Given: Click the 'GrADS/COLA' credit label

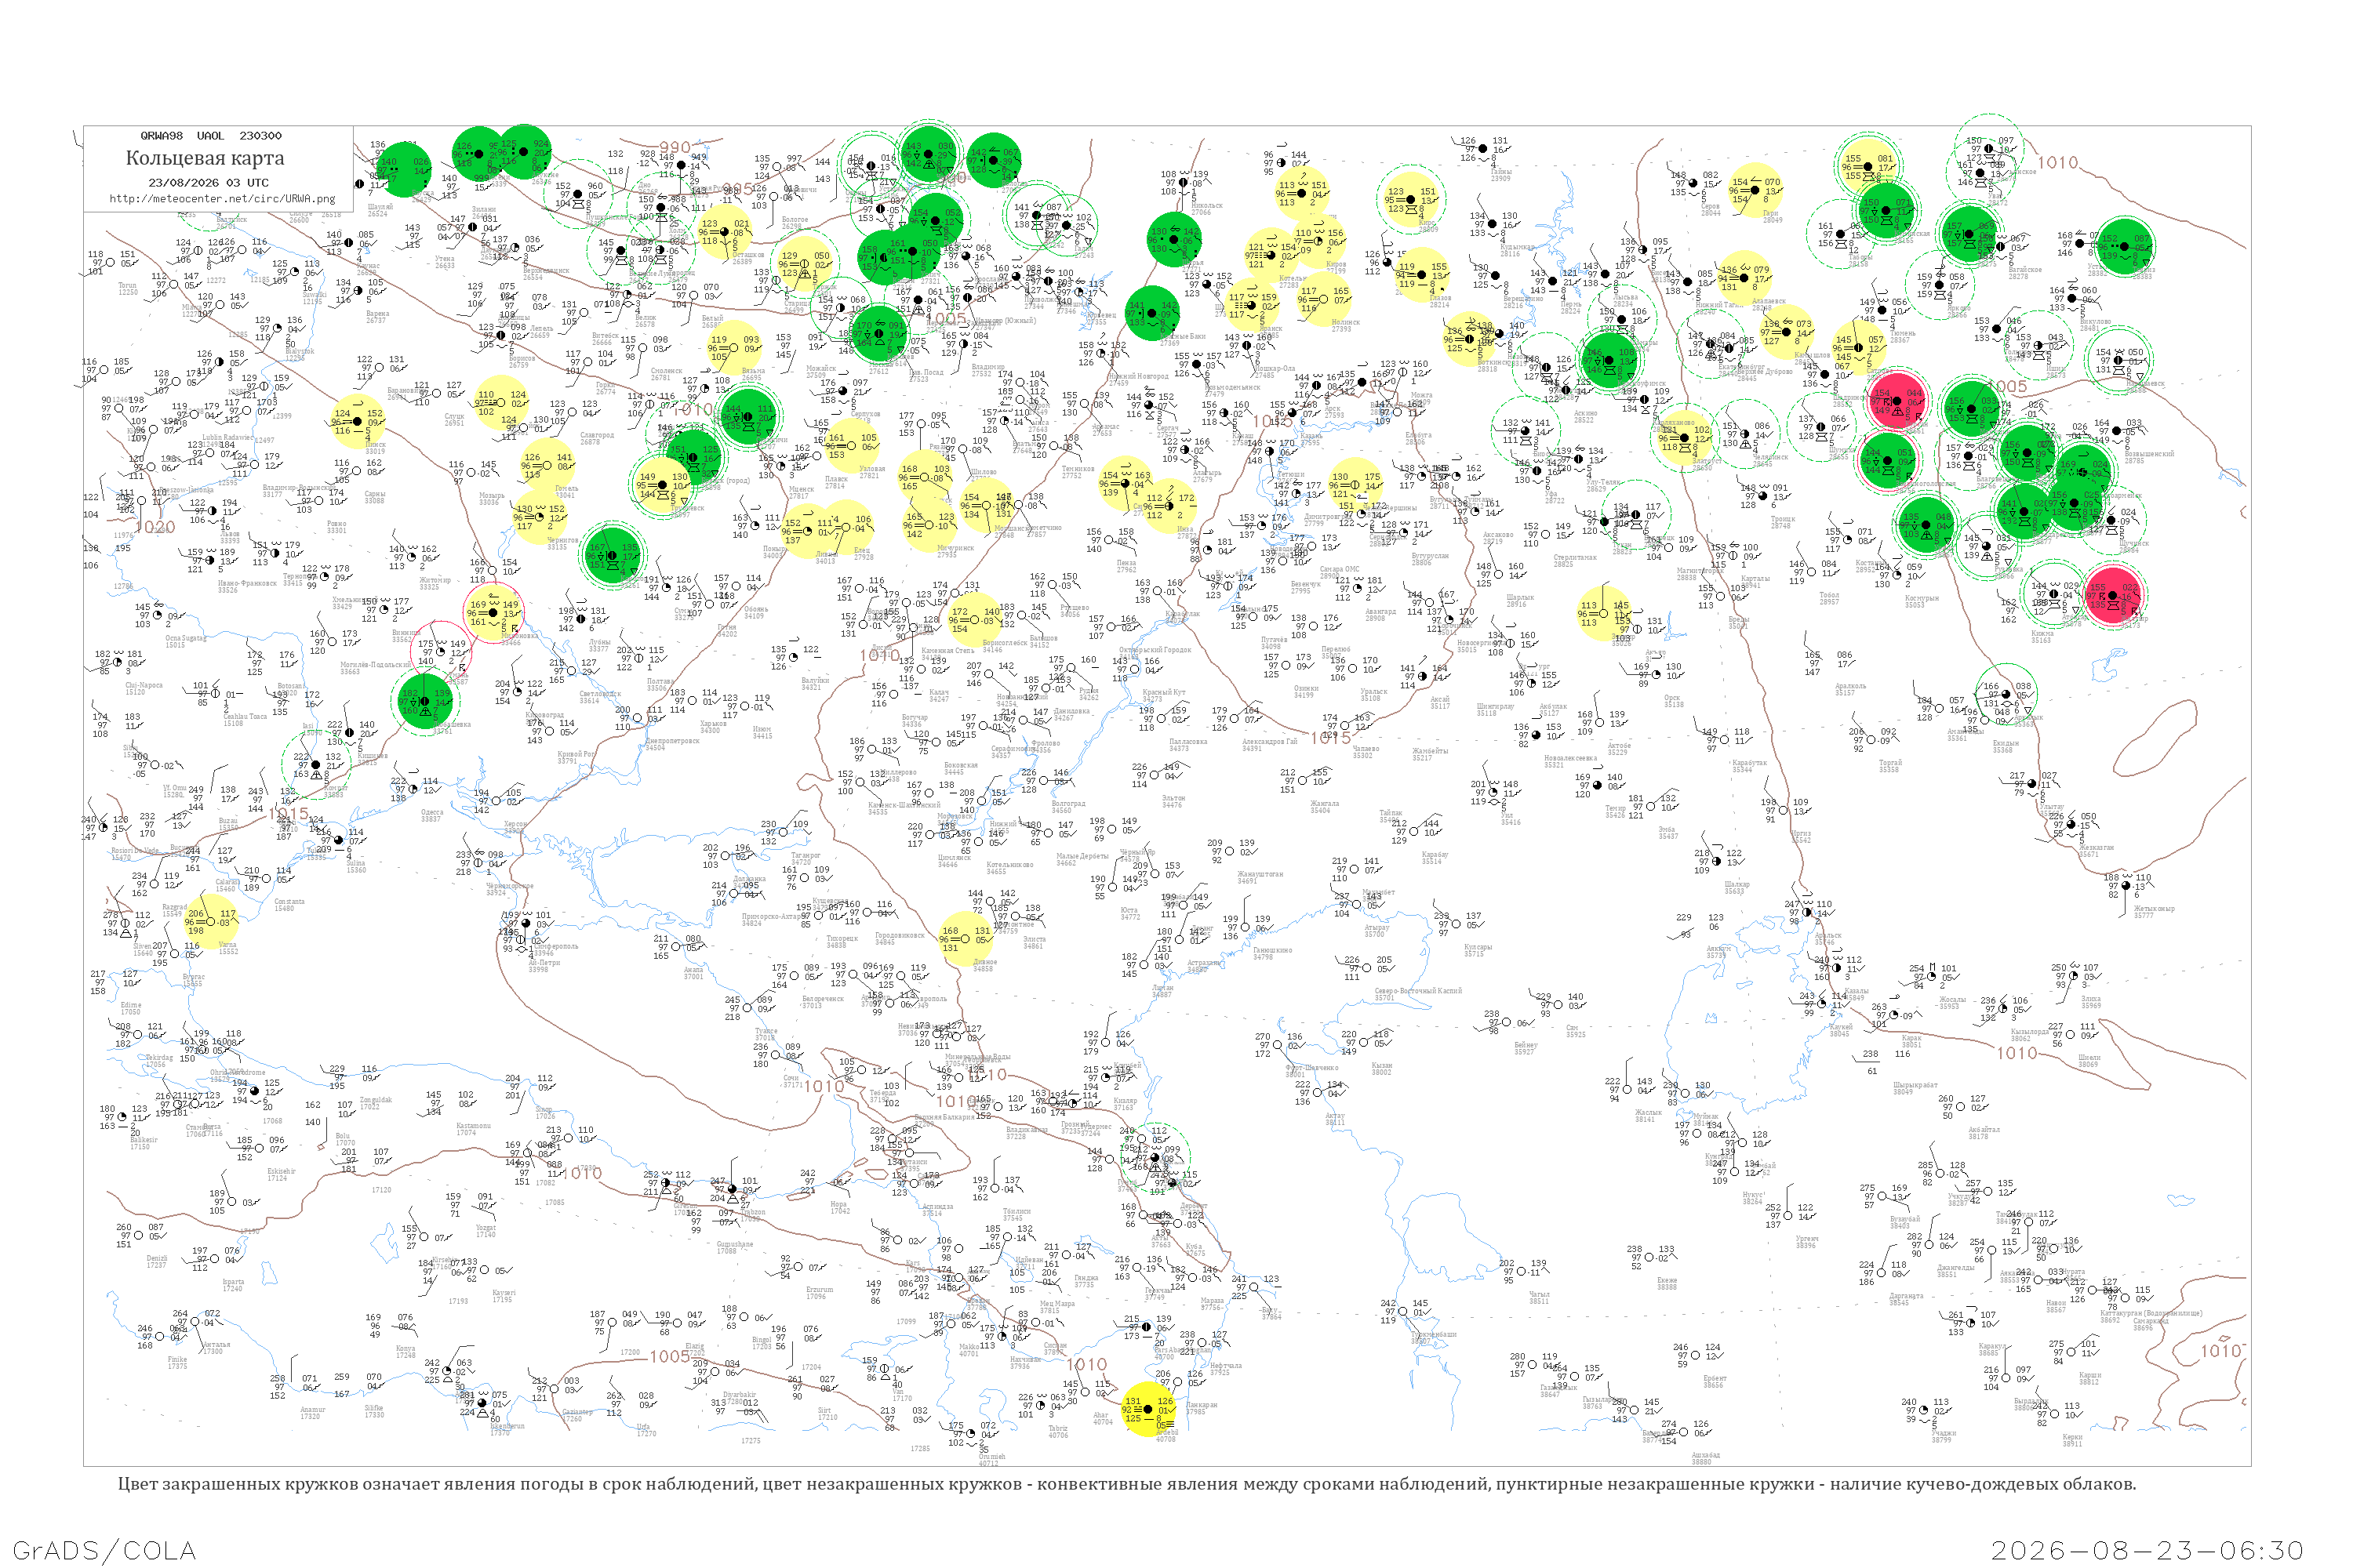Looking at the screenshot, I should 104,1550.
